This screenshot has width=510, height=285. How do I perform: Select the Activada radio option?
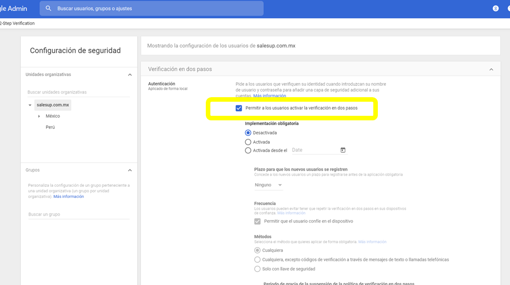click(248, 142)
